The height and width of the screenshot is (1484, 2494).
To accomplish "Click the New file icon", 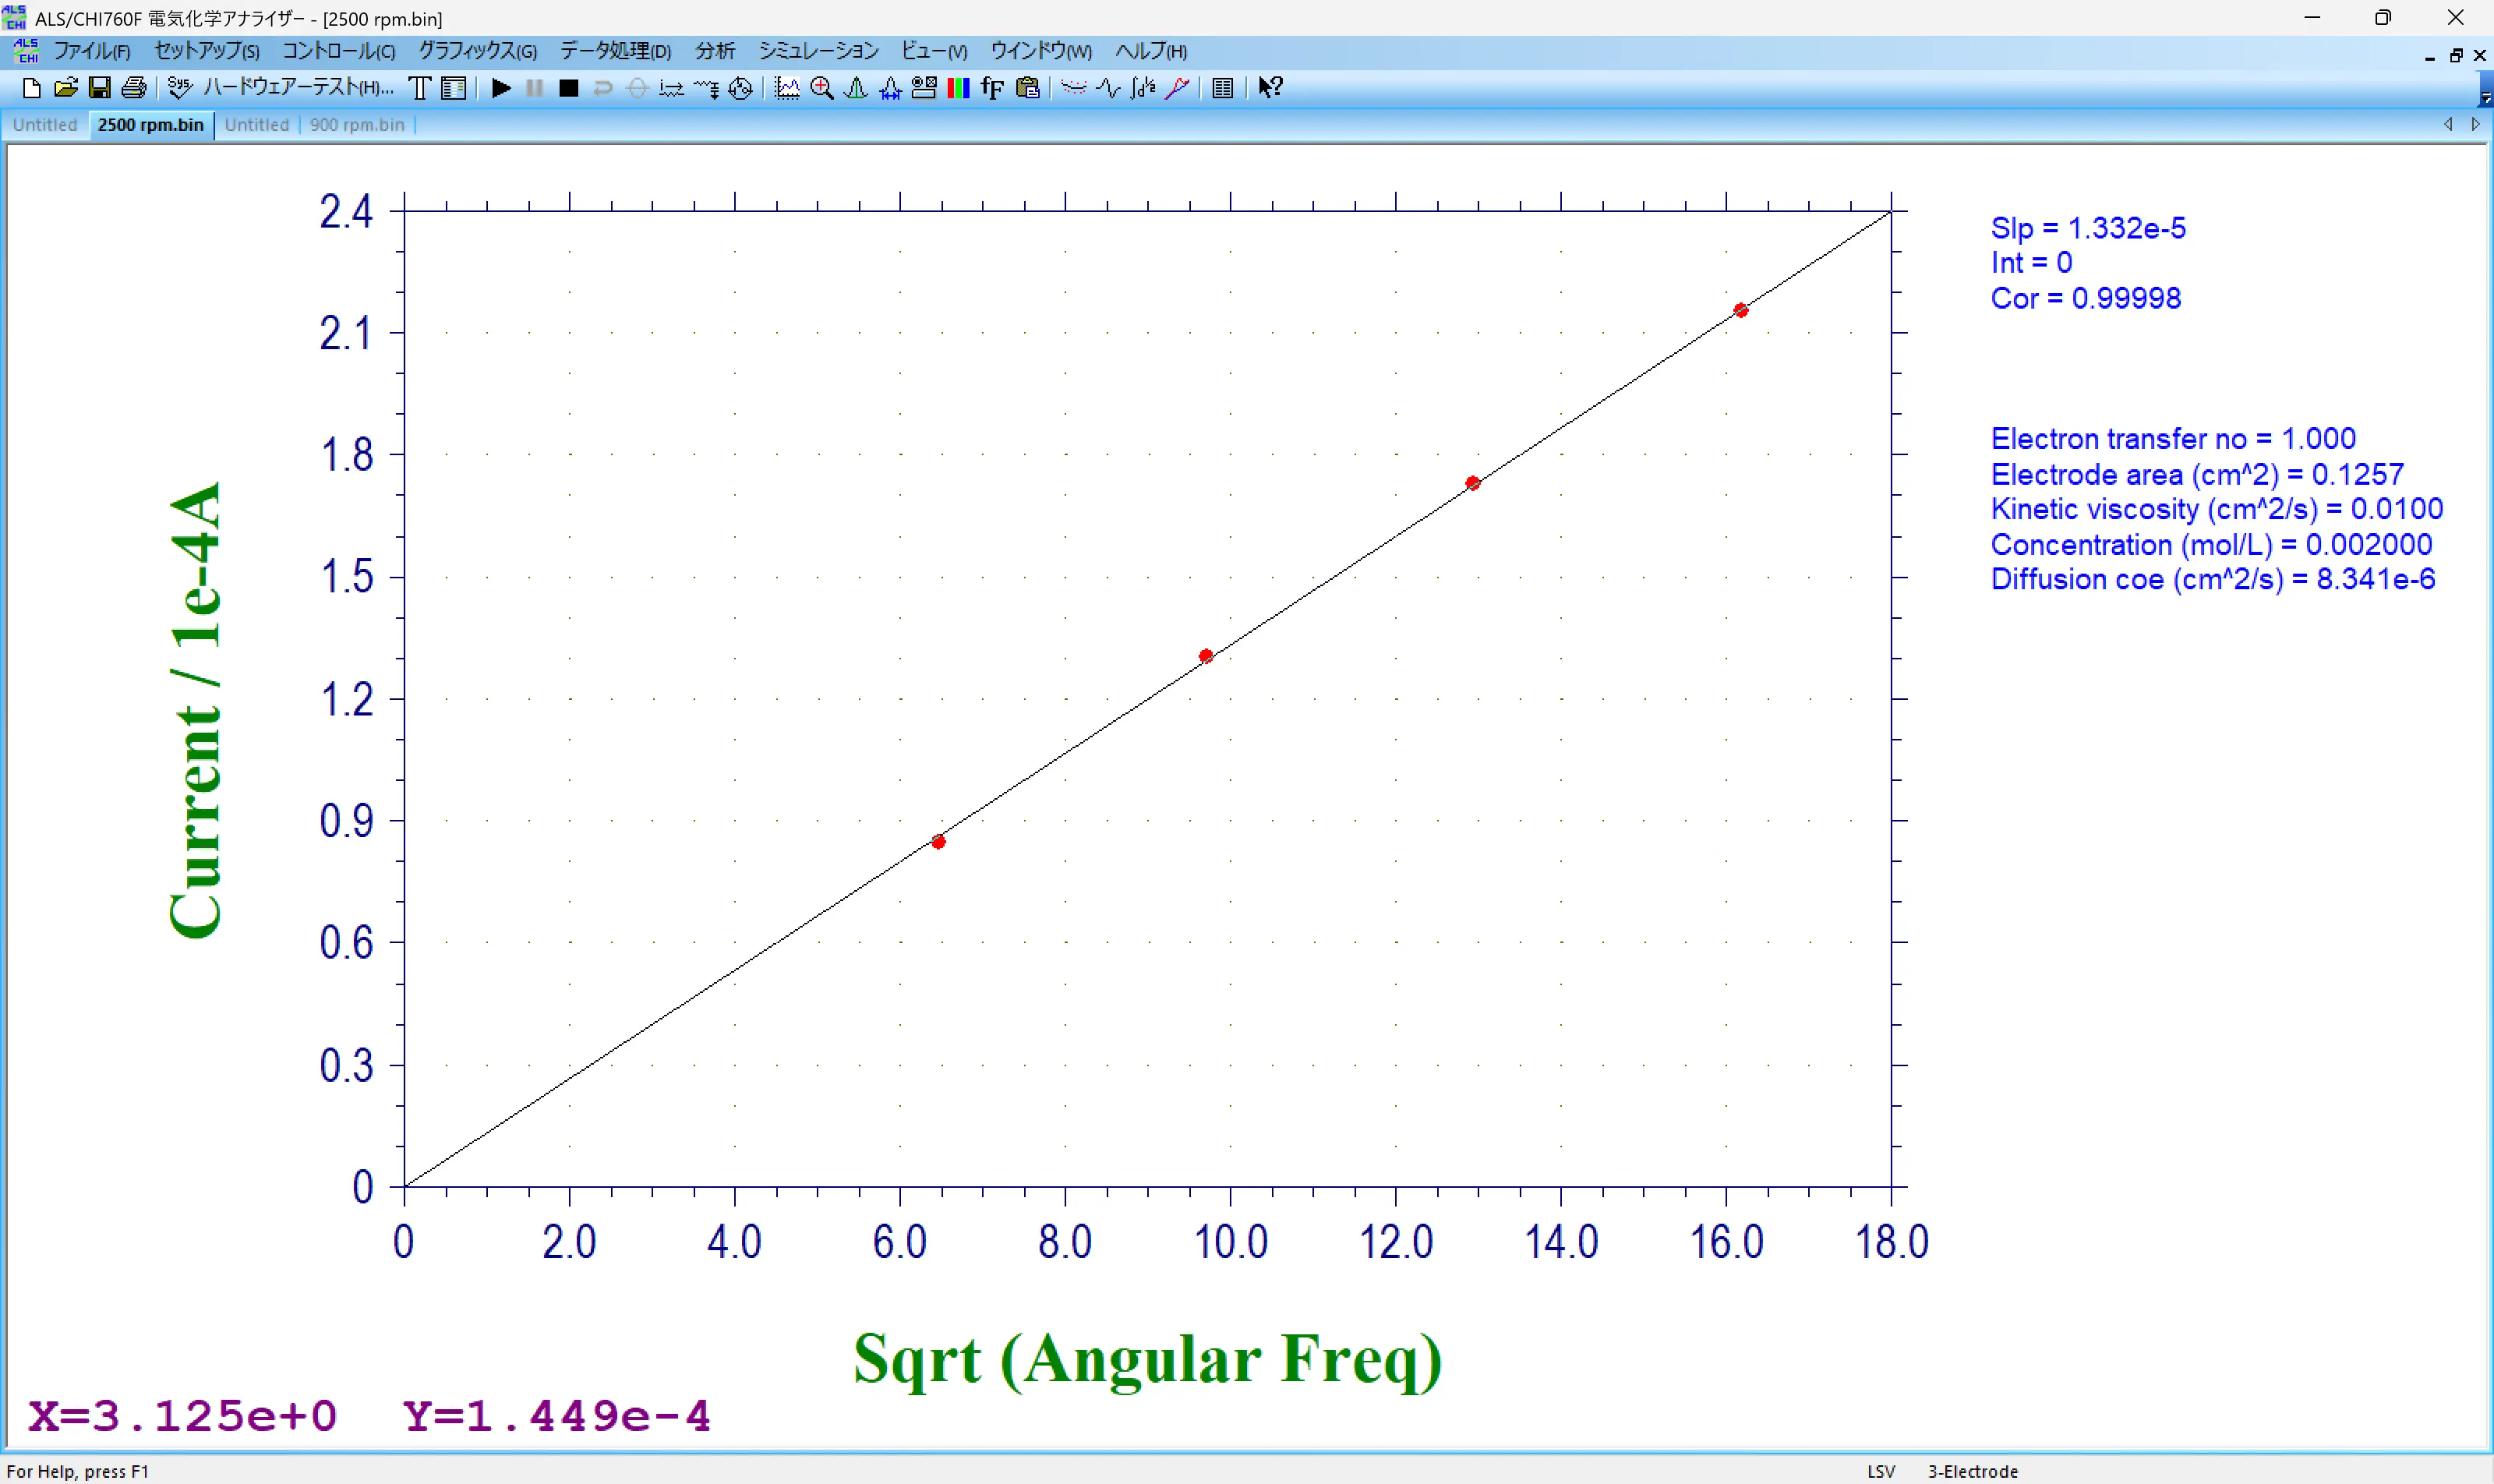I will pyautogui.click(x=31, y=88).
